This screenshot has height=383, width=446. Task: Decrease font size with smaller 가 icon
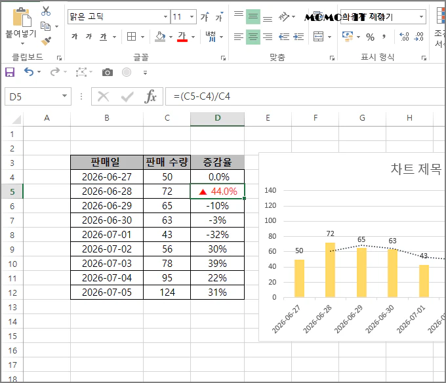pos(219,17)
